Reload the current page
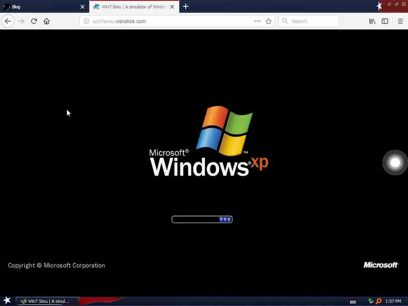Viewport: 408px width, 306px height. [x=34, y=21]
